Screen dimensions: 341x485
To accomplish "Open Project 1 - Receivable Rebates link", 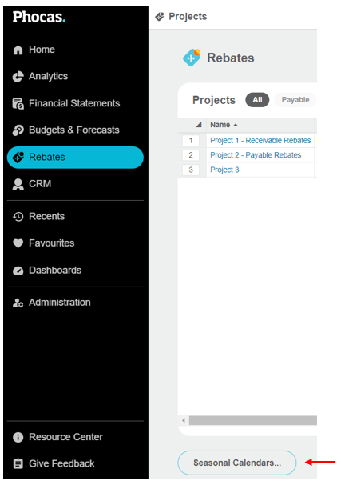I will tap(260, 140).
